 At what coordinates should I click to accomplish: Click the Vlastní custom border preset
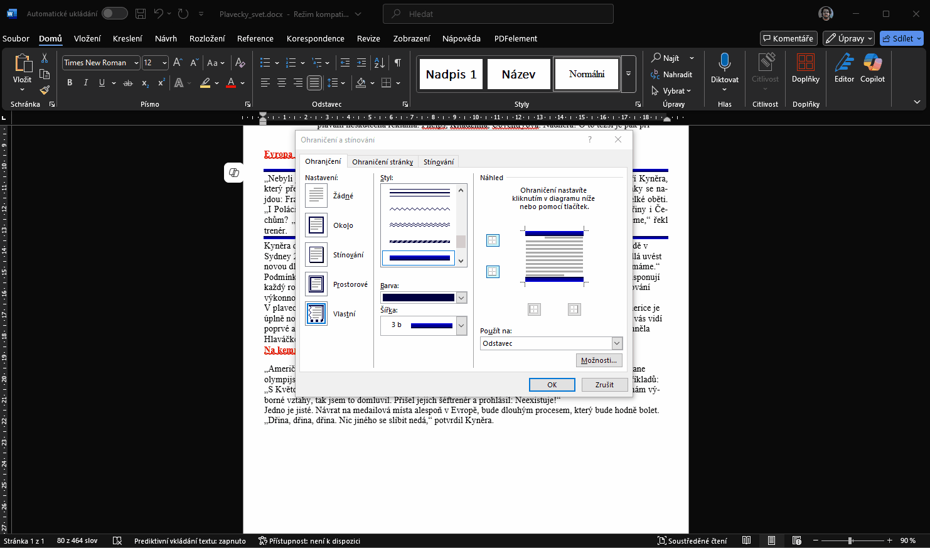click(316, 314)
